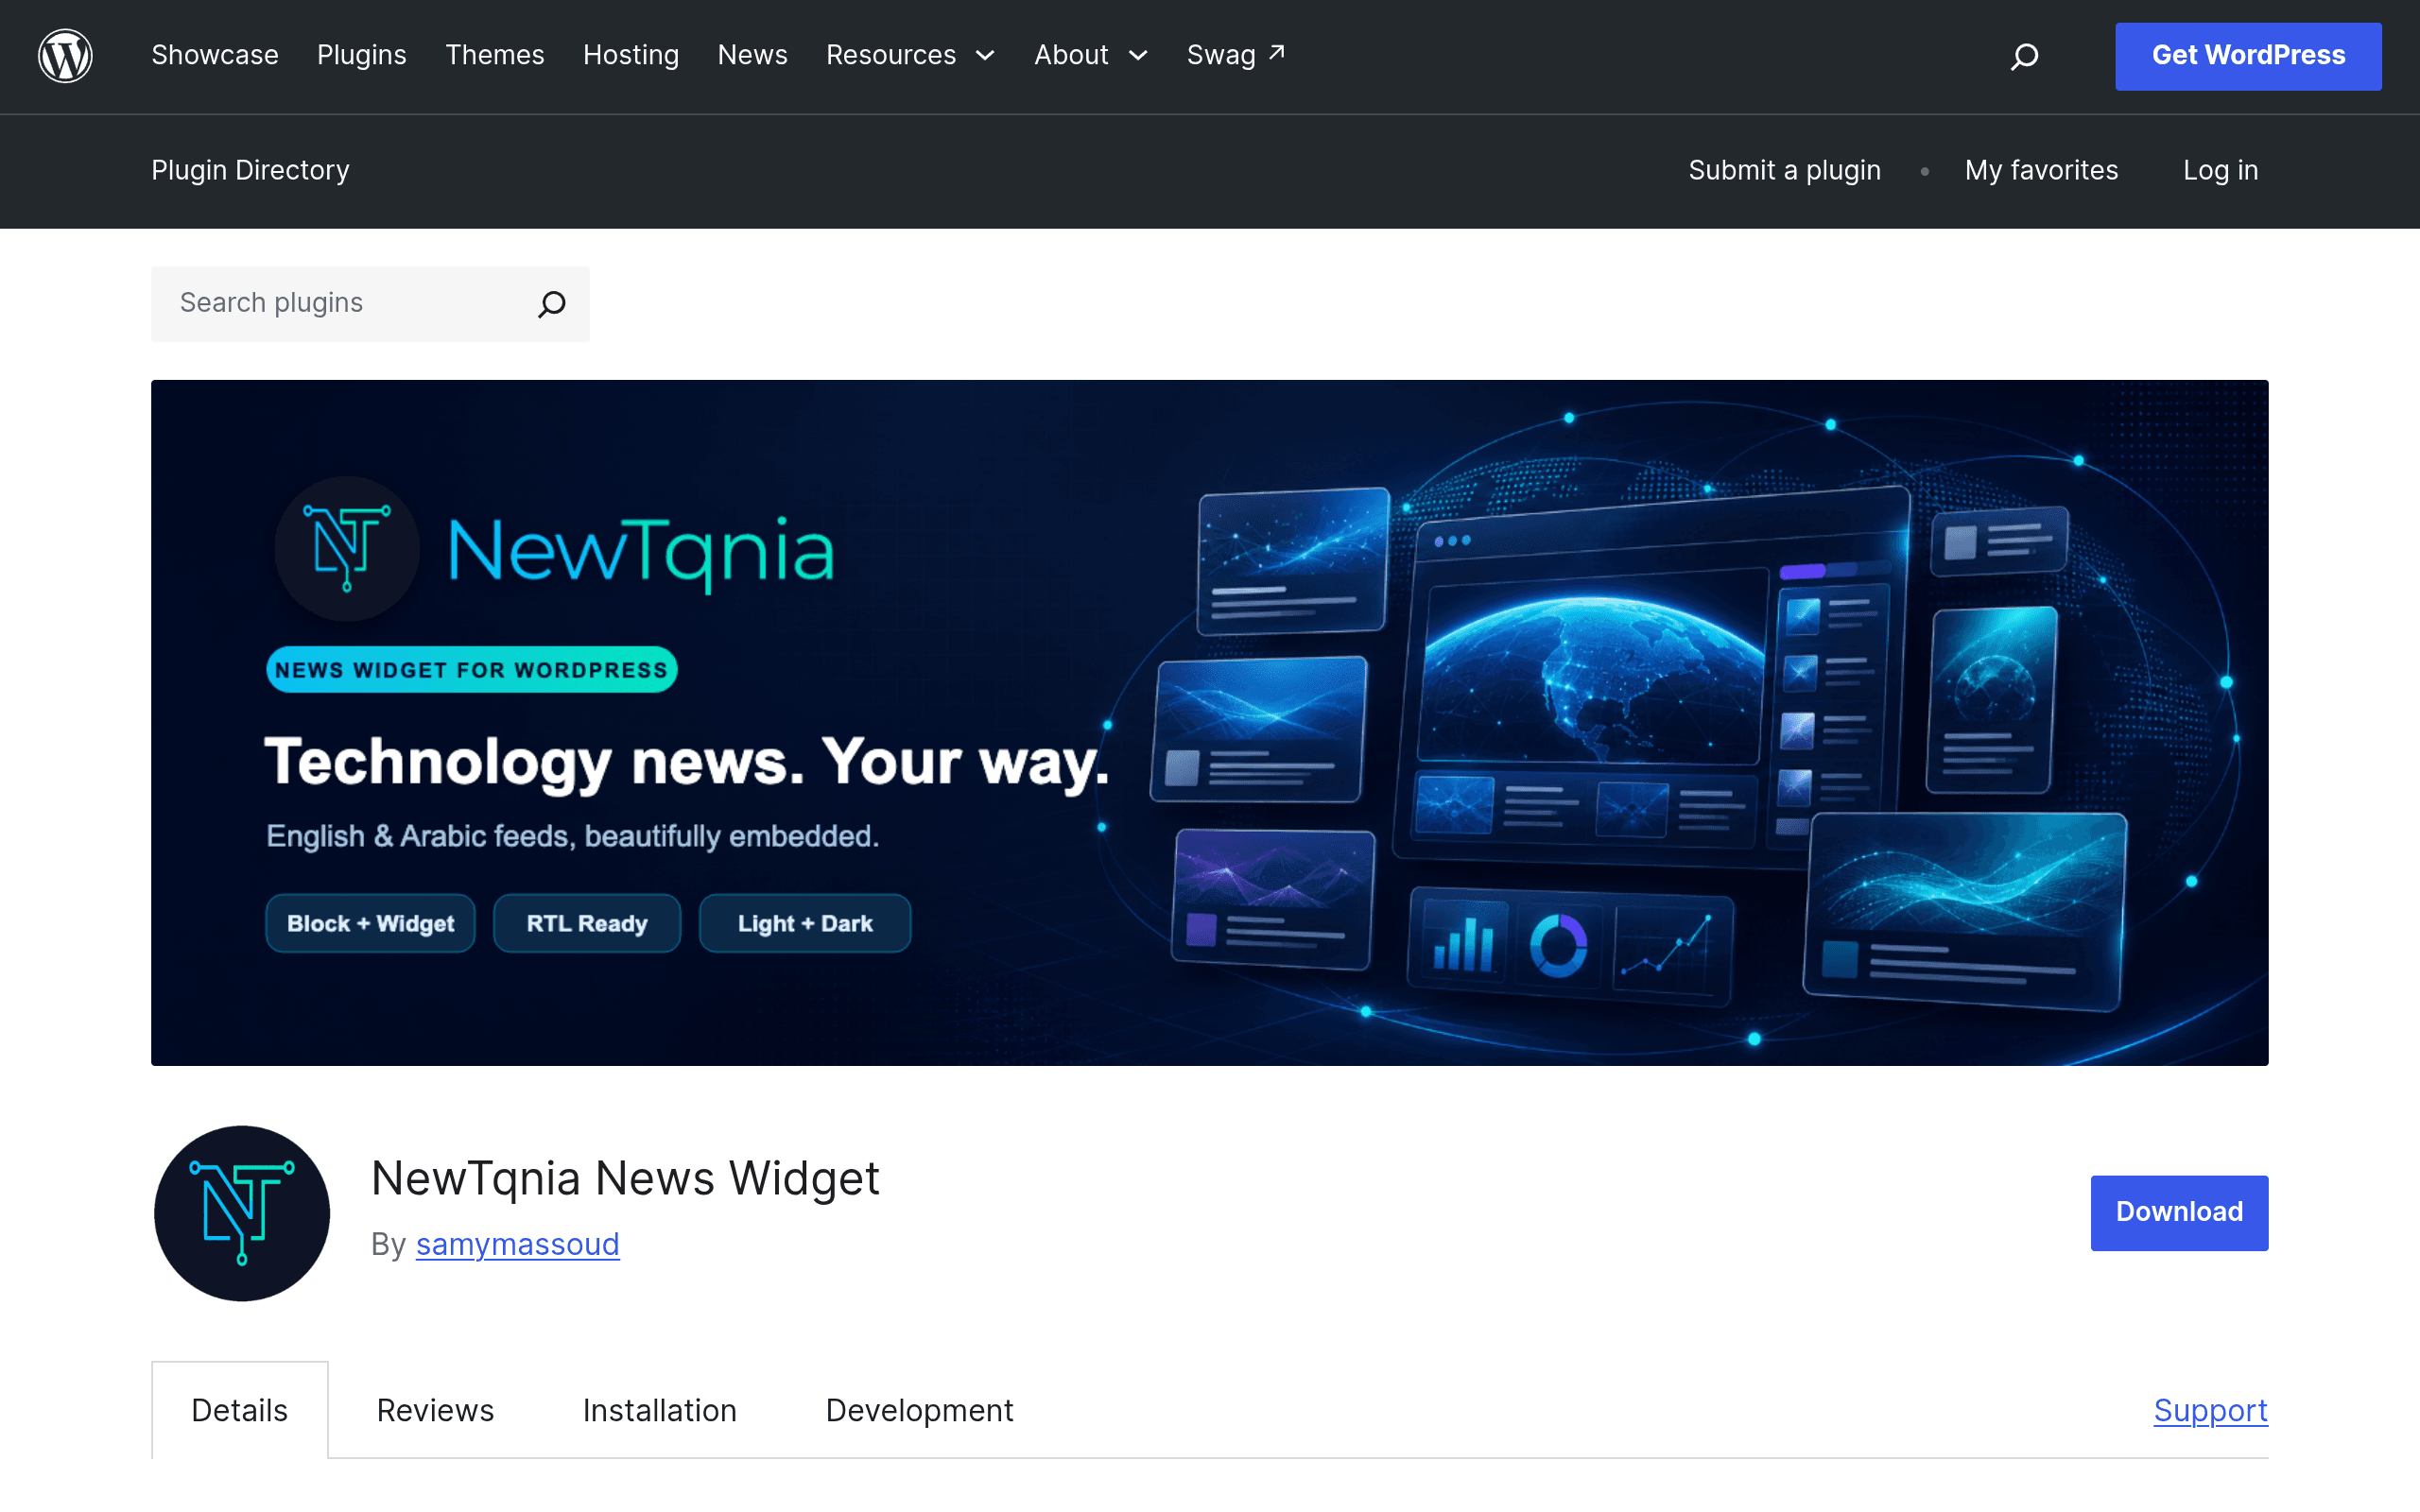
Task: Open the About menu
Action: click(x=1071, y=55)
